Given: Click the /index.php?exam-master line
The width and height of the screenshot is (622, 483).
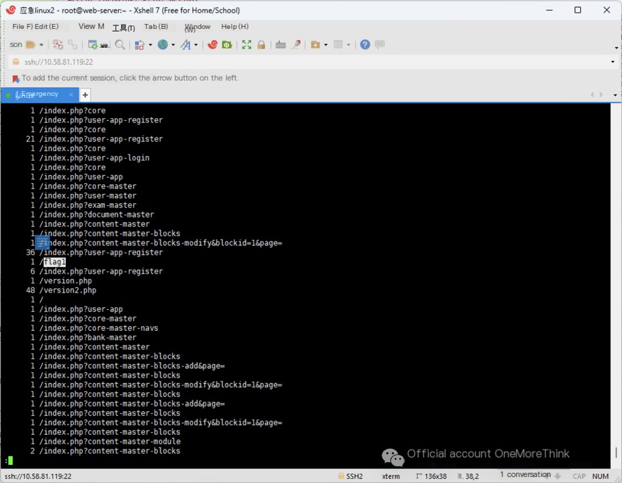Looking at the screenshot, I should click(x=88, y=205).
